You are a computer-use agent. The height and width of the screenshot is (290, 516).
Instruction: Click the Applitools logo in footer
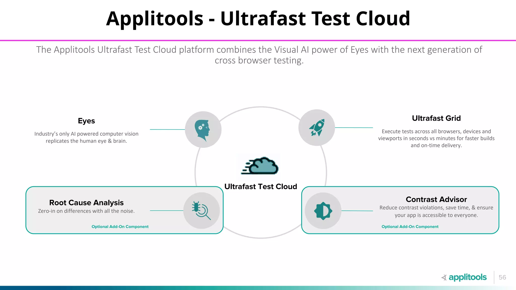click(467, 277)
